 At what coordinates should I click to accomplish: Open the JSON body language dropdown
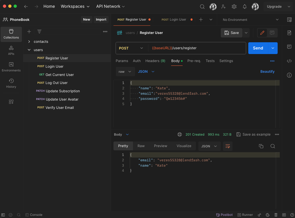click(x=146, y=72)
